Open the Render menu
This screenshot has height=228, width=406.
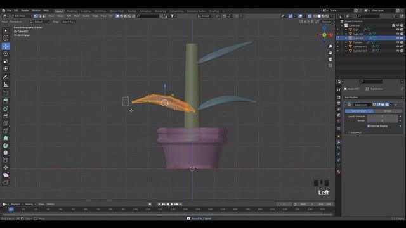25,11
